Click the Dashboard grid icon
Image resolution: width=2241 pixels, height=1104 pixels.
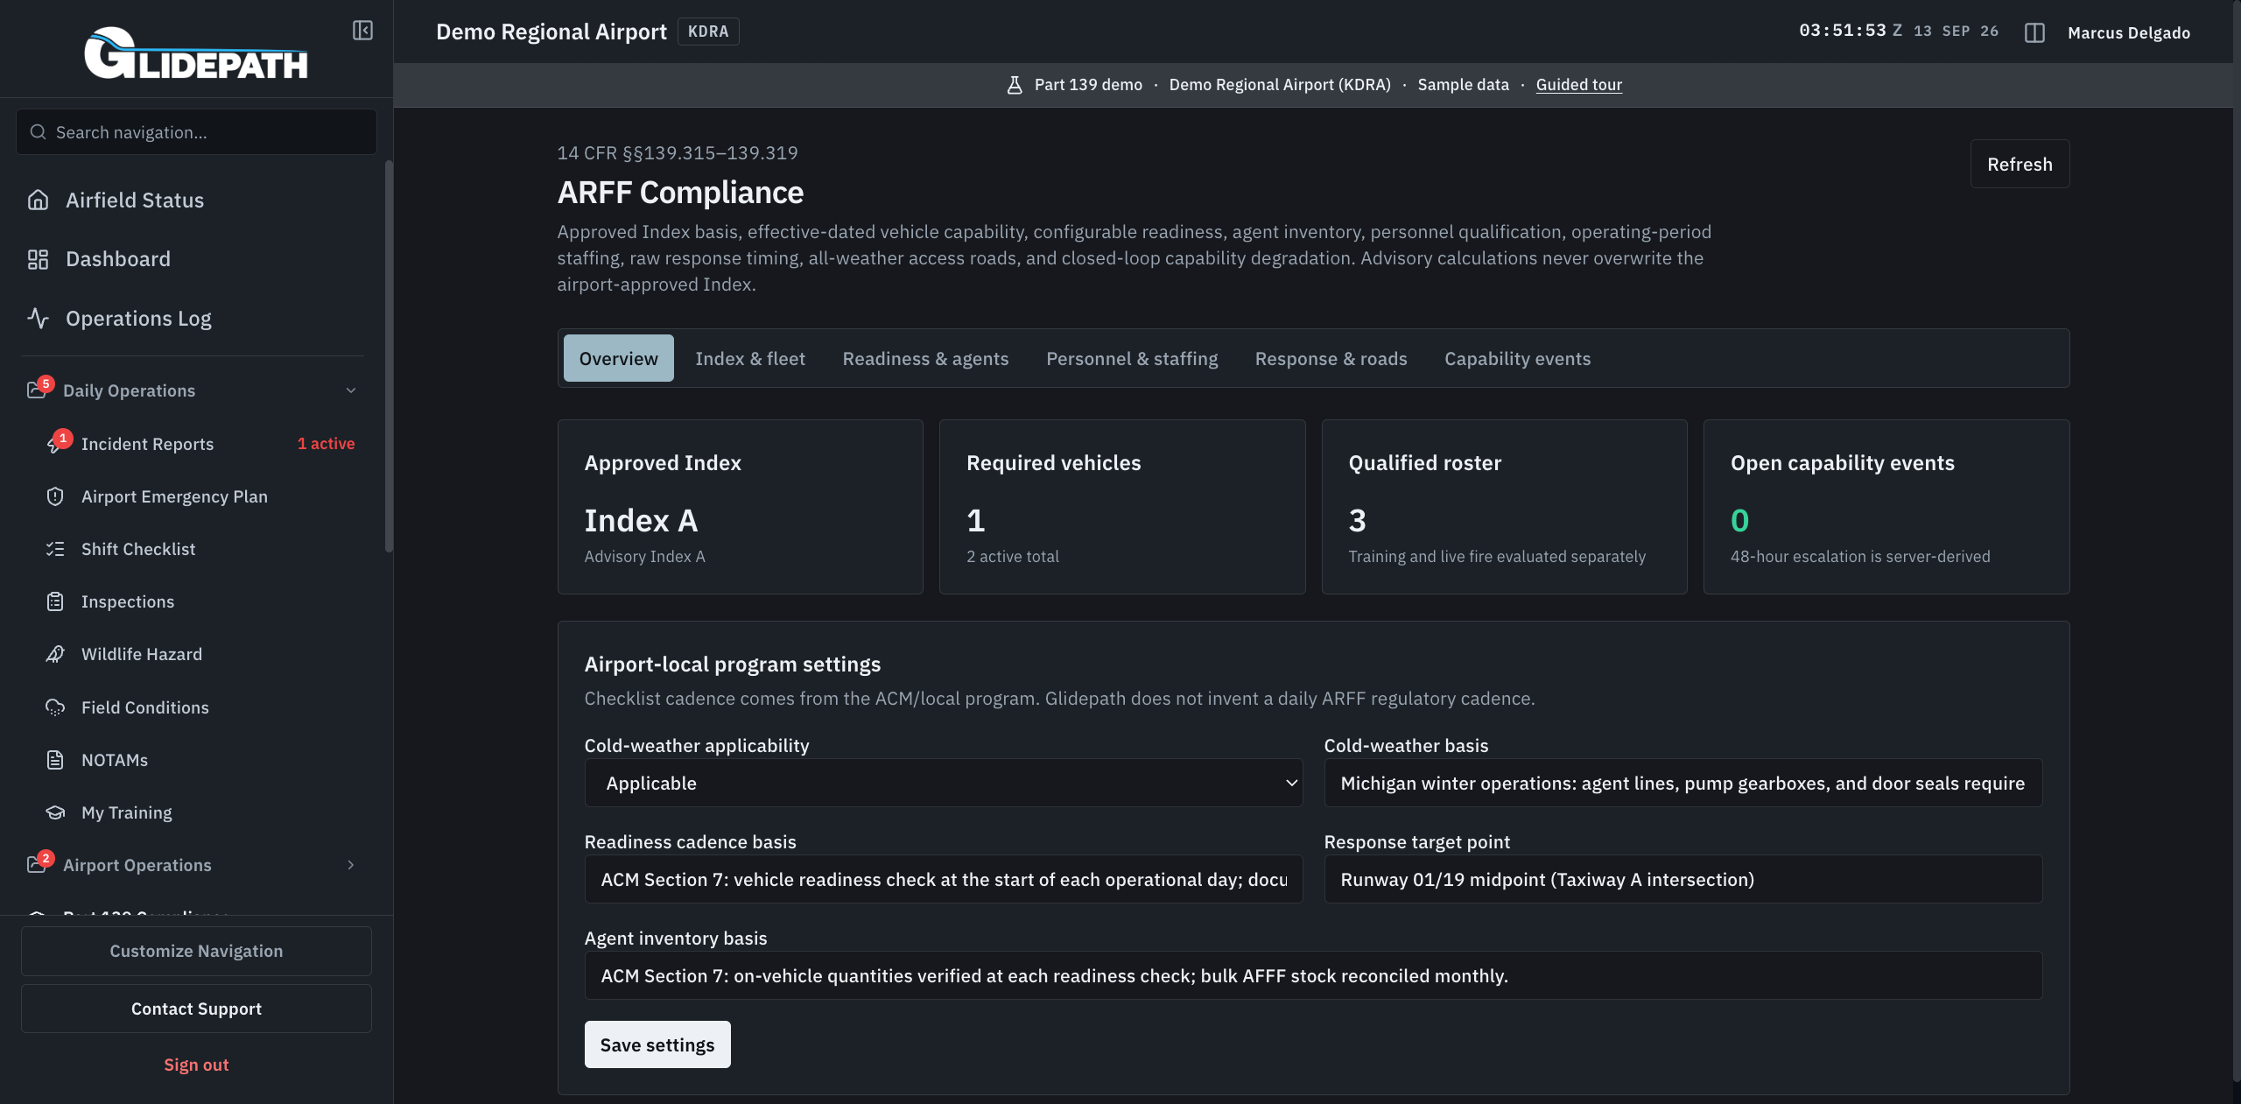pyautogui.click(x=38, y=259)
